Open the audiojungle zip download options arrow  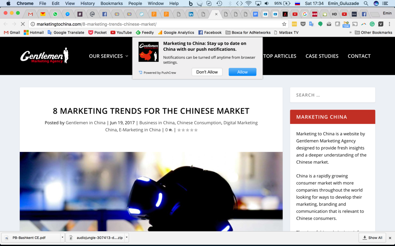click(x=127, y=237)
